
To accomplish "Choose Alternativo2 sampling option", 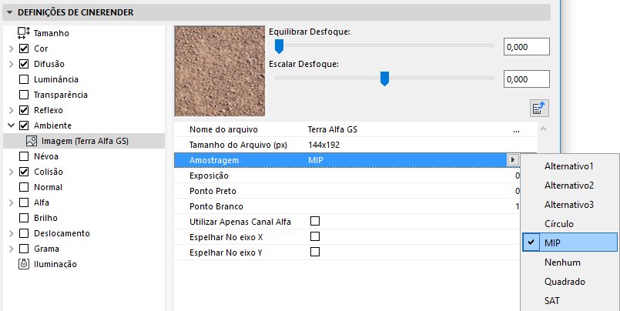I will [570, 186].
